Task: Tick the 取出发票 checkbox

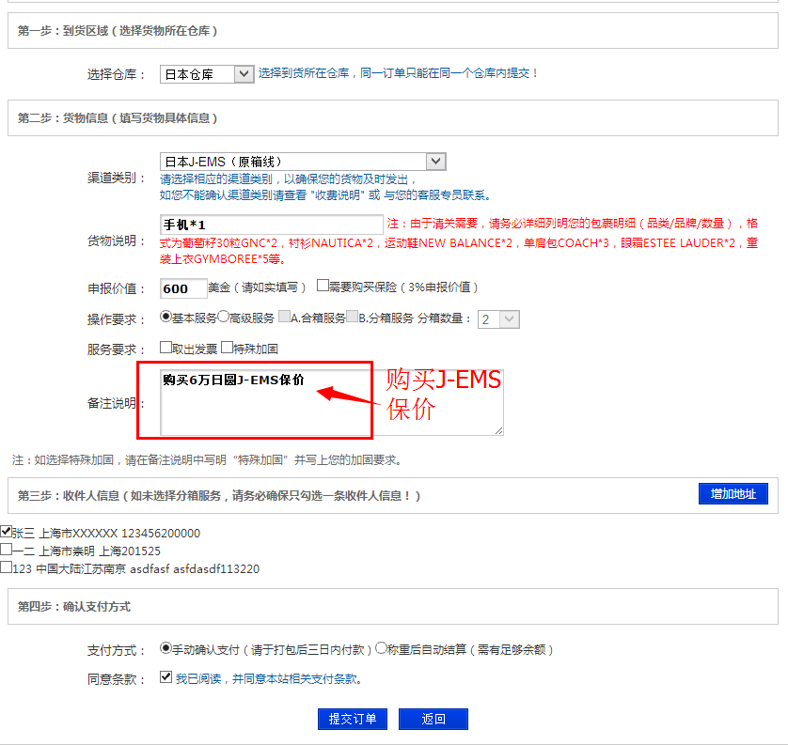Action: [x=166, y=348]
